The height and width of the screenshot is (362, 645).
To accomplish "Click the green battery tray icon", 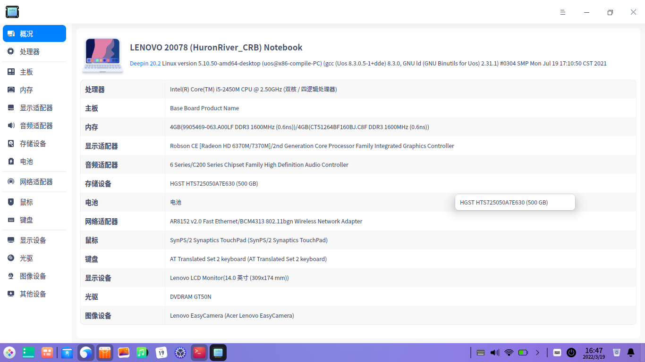I will 523,353.
